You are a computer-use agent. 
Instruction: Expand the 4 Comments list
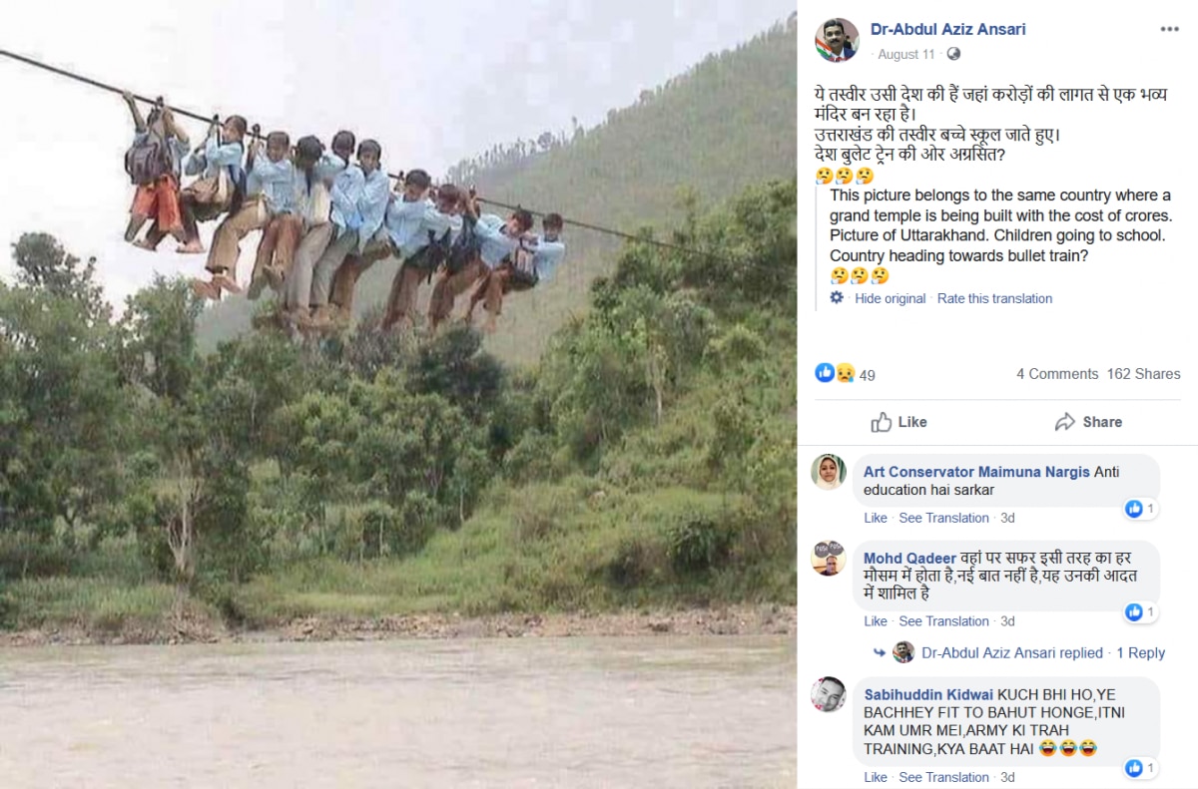1056,374
